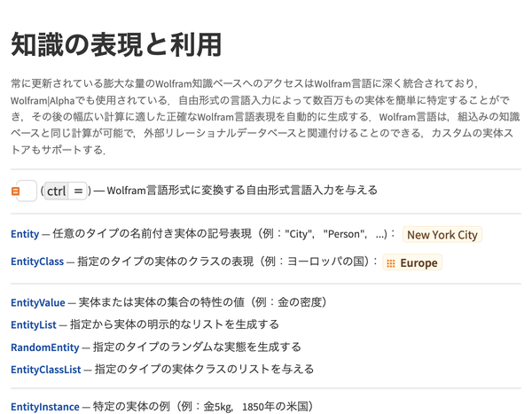Click the Europe entity class grid icon
The width and height of the screenshot is (532, 414).
coord(391,263)
